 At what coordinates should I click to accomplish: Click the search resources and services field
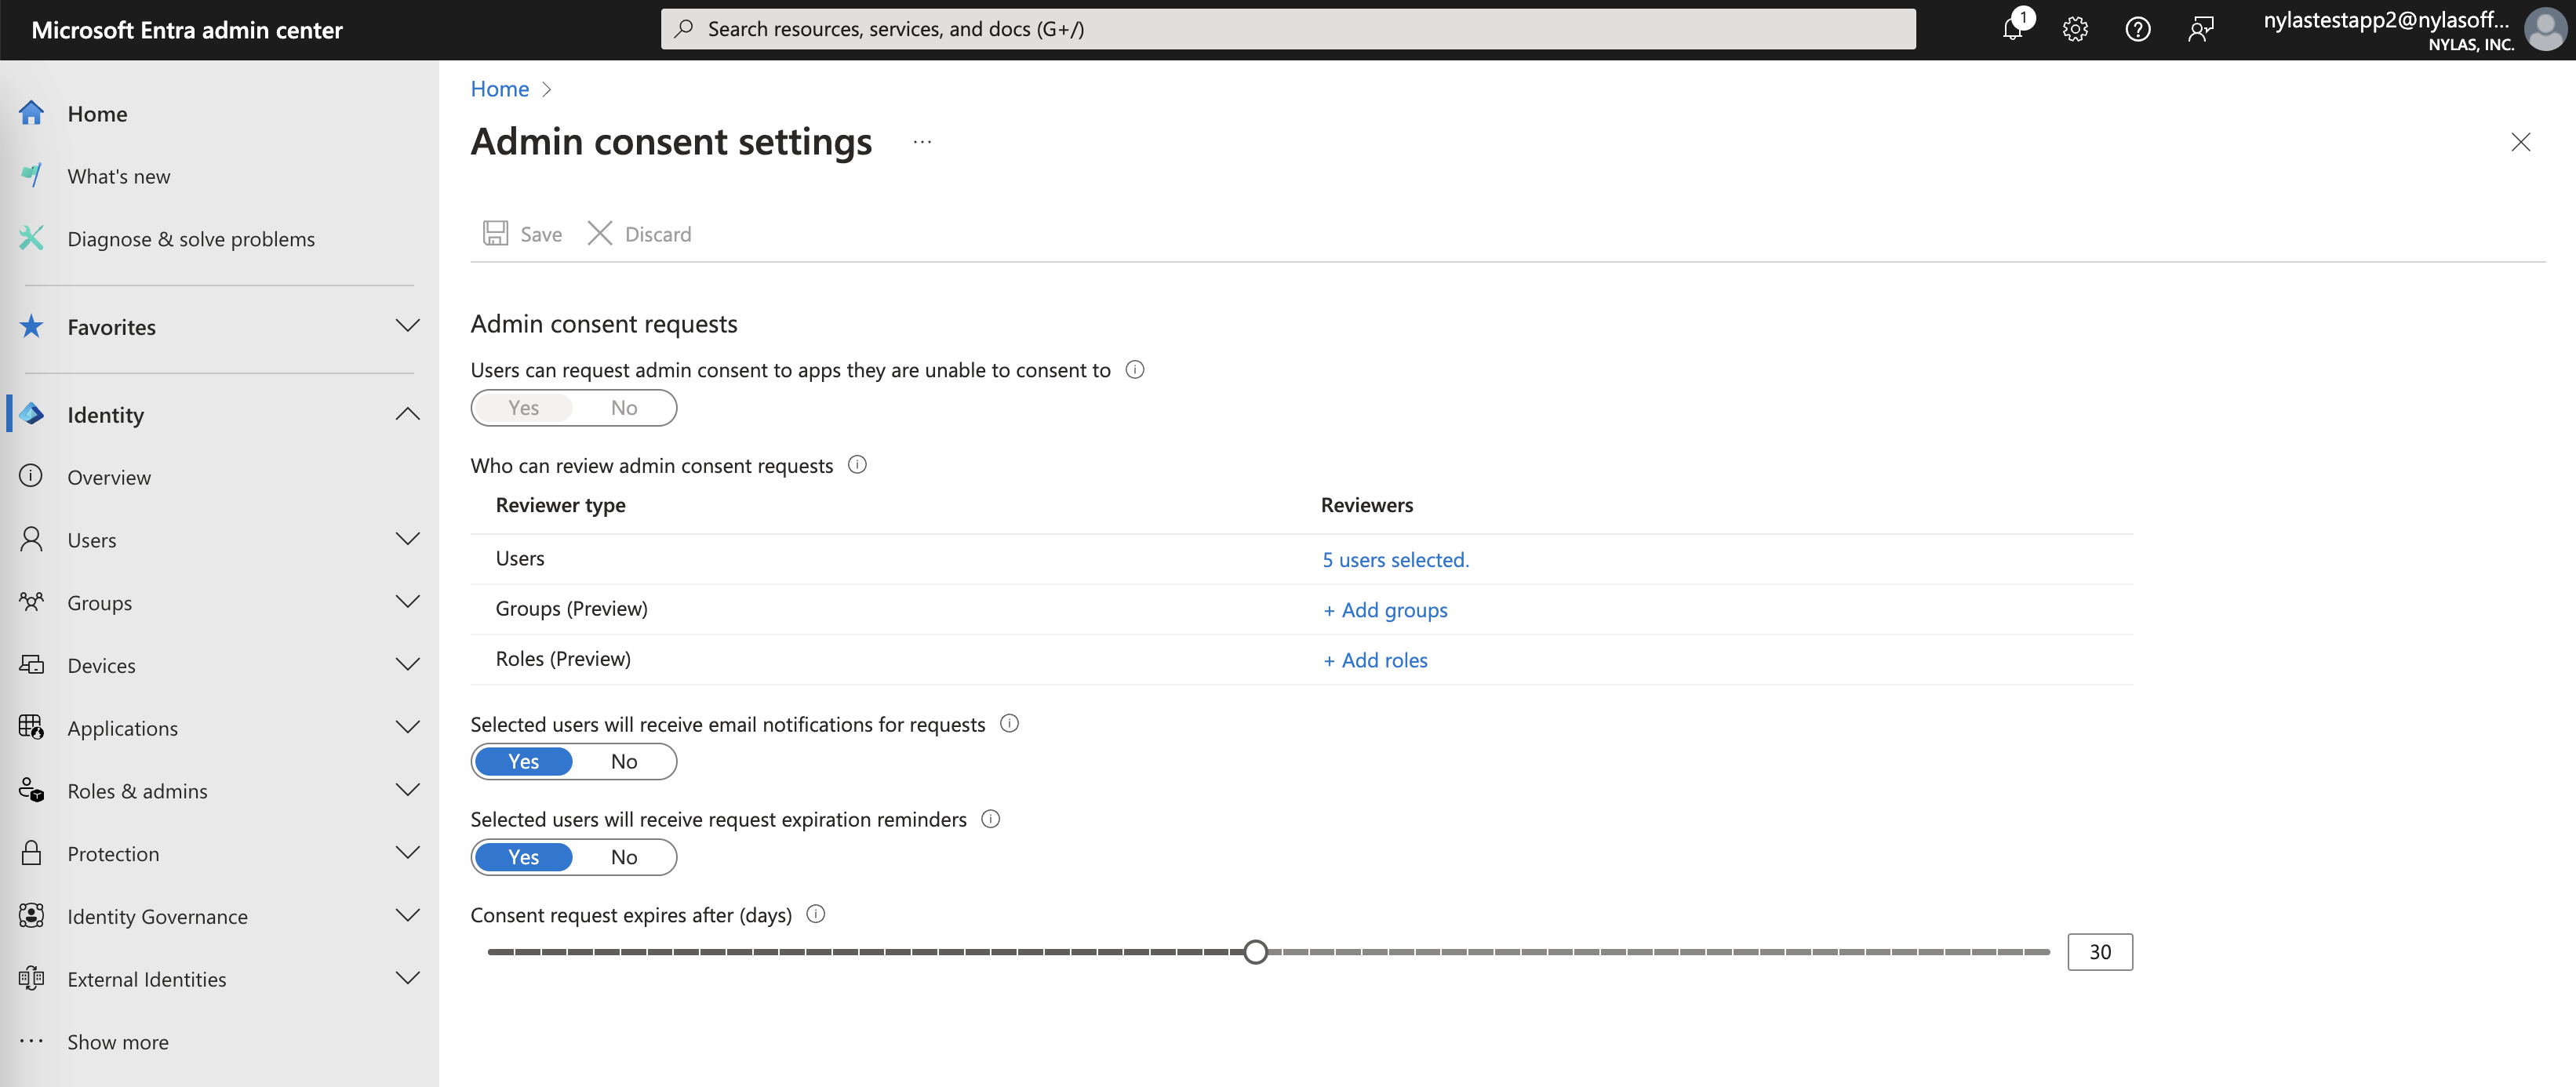1286,26
